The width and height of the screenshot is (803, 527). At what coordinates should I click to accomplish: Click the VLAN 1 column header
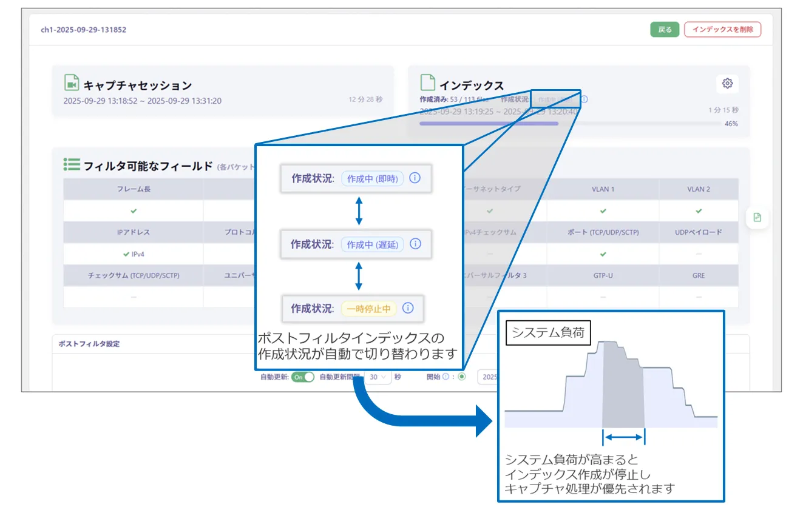603,189
